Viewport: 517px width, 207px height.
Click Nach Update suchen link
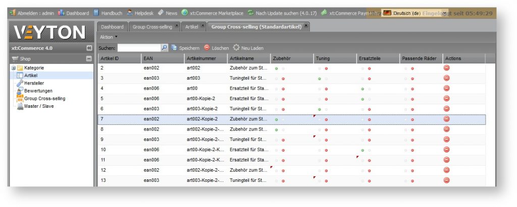click(275, 13)
